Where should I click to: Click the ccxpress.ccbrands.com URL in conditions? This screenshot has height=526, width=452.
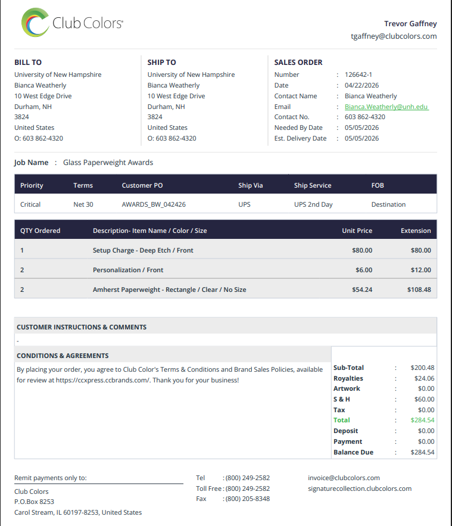point(102,380)
